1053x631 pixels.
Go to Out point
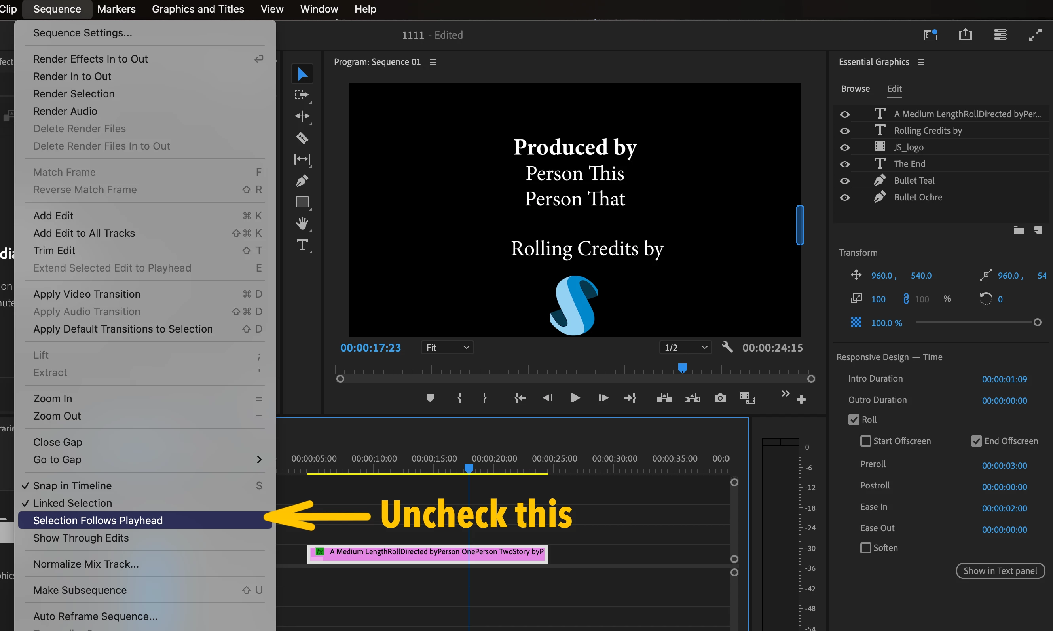630,398
